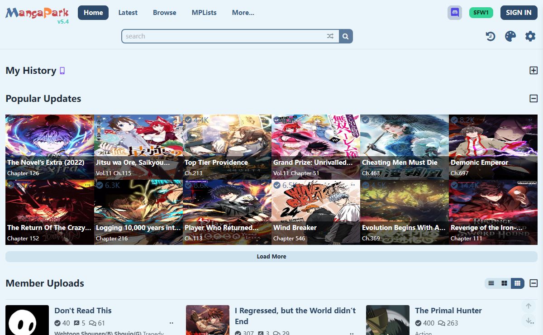Open options dots on Wind Breaker cover
543x335 pixels.
352,186
